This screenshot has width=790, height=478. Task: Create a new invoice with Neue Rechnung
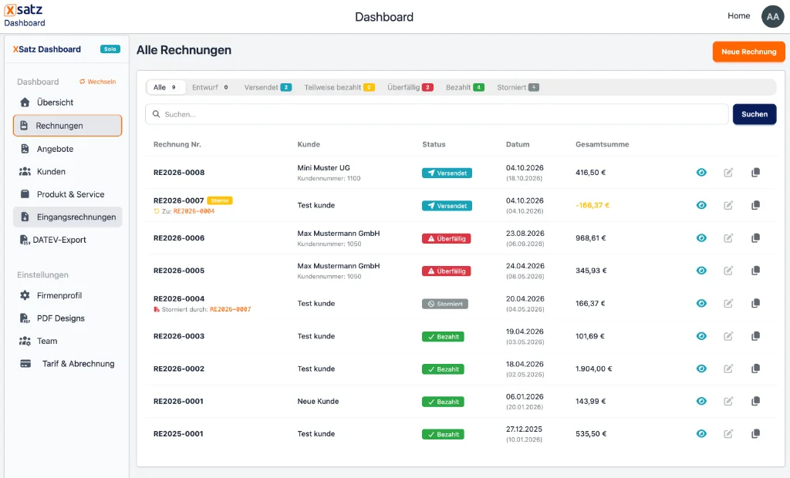pyautogui.click(x=748, y=52)
